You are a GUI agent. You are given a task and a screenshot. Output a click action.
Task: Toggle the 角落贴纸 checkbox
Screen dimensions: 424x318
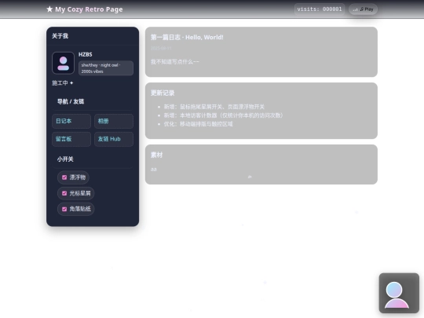click(64, 209)
